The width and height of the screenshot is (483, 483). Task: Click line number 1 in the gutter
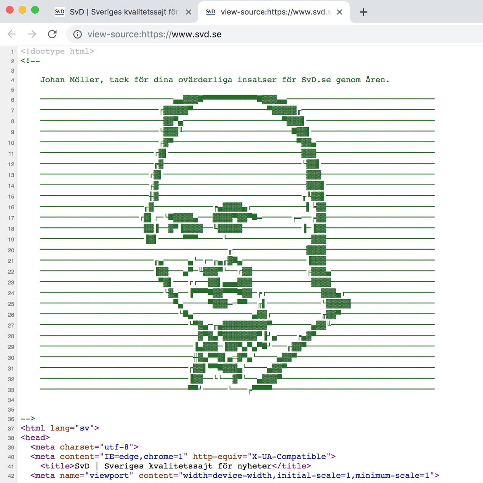coord(12,52)
